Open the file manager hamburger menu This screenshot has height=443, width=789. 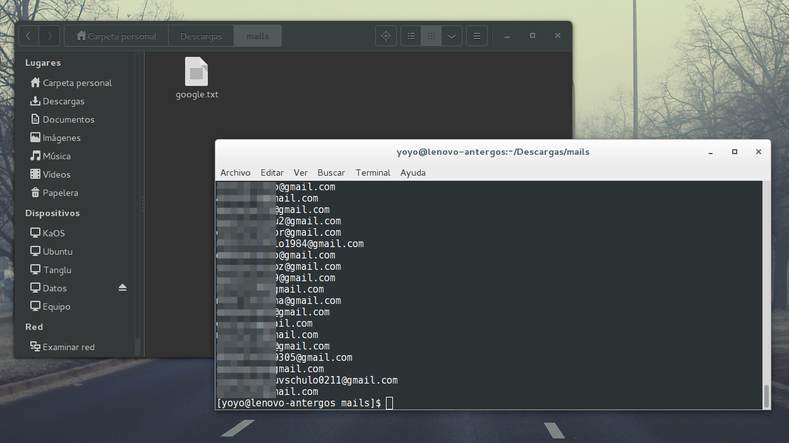[x=477, y=36]
